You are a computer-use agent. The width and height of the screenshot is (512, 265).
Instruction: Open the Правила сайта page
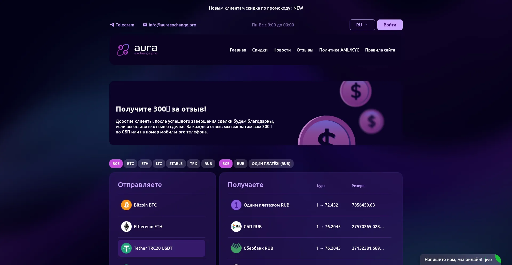(380, 50)
